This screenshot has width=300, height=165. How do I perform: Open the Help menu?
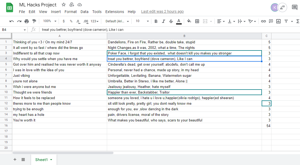[x=132, y=12]
